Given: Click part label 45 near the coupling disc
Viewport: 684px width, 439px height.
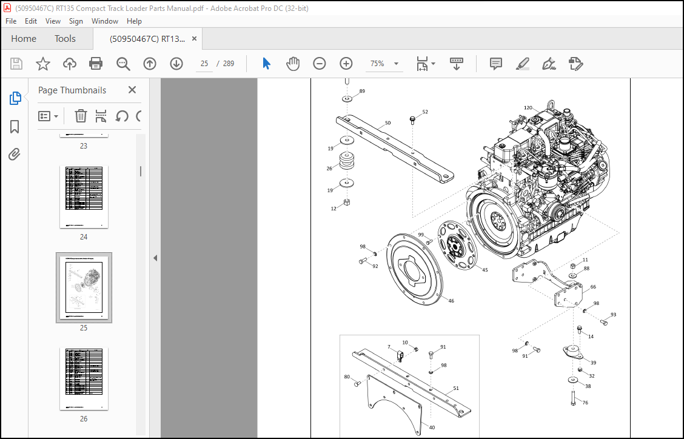Looking at the screenshot, I should (x=485, y=270).
